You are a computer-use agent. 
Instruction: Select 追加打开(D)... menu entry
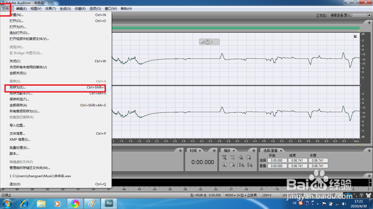click(56, 33)
